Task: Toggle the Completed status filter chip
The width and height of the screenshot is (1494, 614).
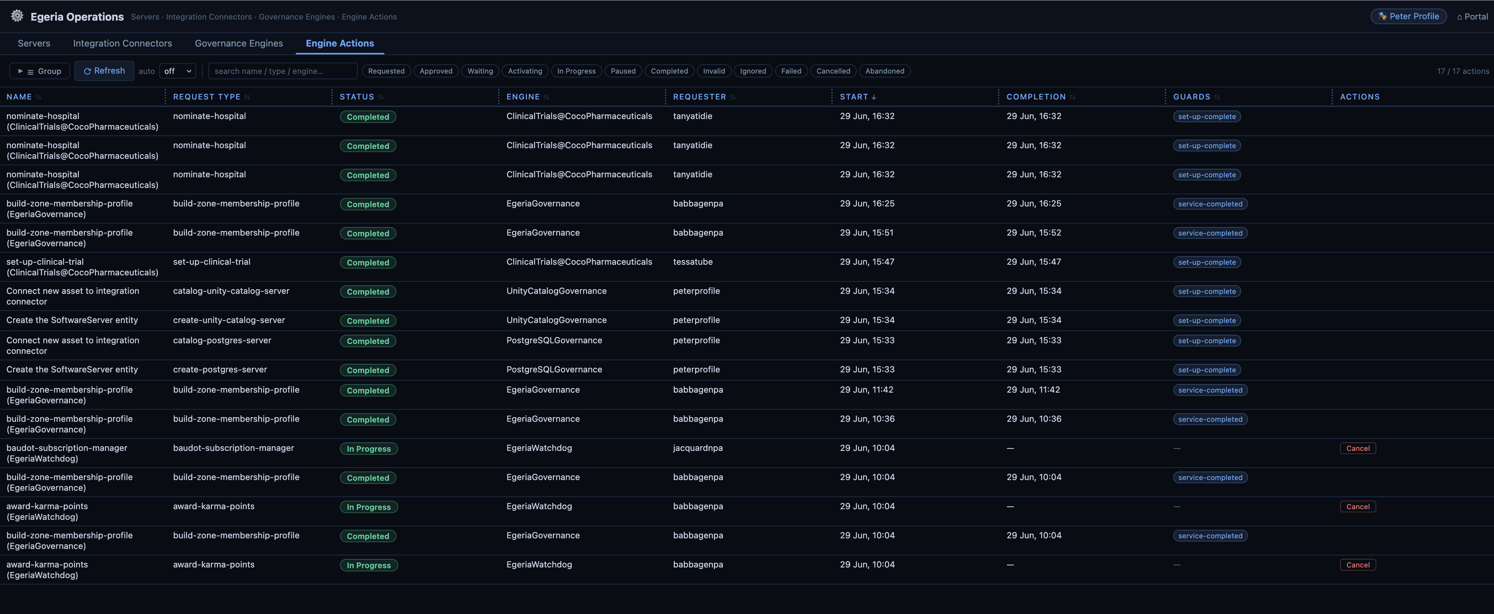Action: 669,71
